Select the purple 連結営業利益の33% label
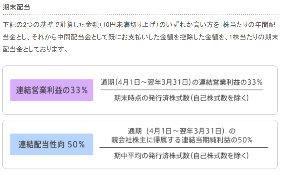The image size is (282, 173). pos(51,90)
